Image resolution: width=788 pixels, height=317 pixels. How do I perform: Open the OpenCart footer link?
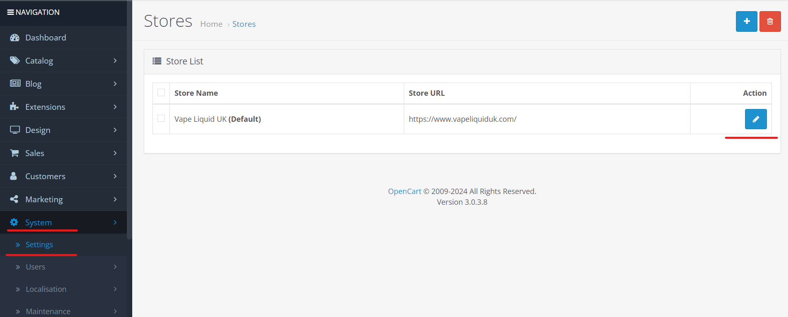[405, 191]
